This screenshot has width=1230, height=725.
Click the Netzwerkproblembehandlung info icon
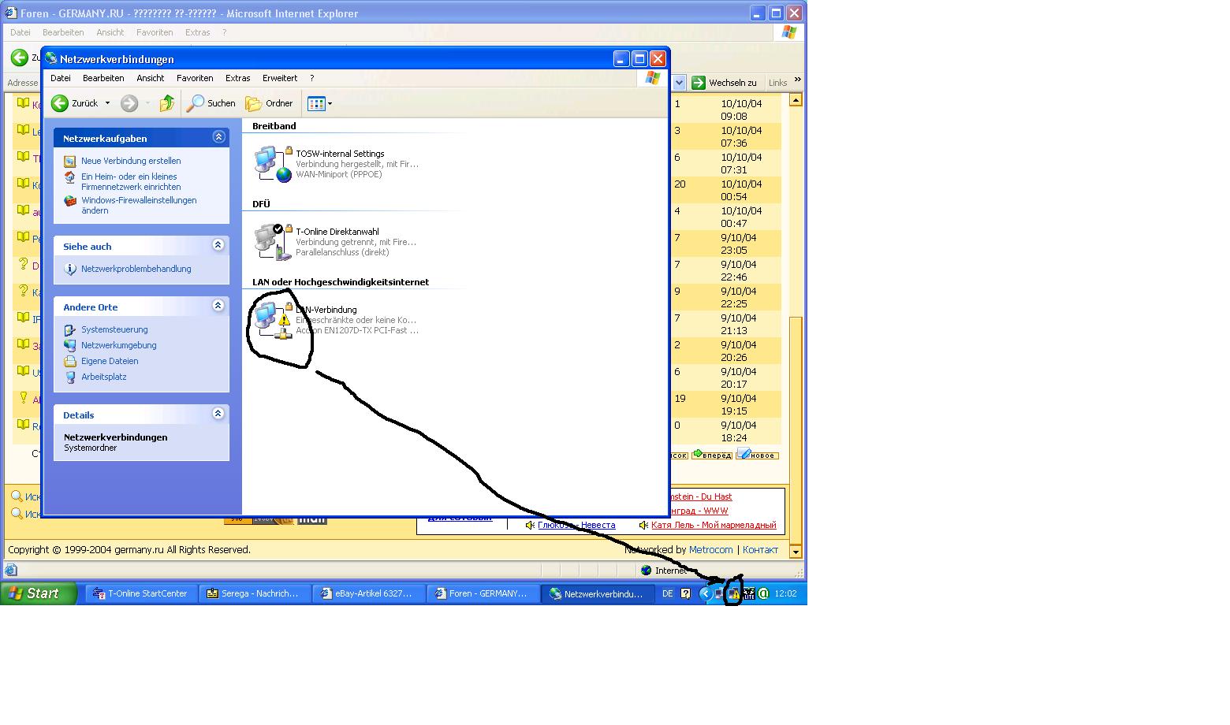(x=70, y=270)
